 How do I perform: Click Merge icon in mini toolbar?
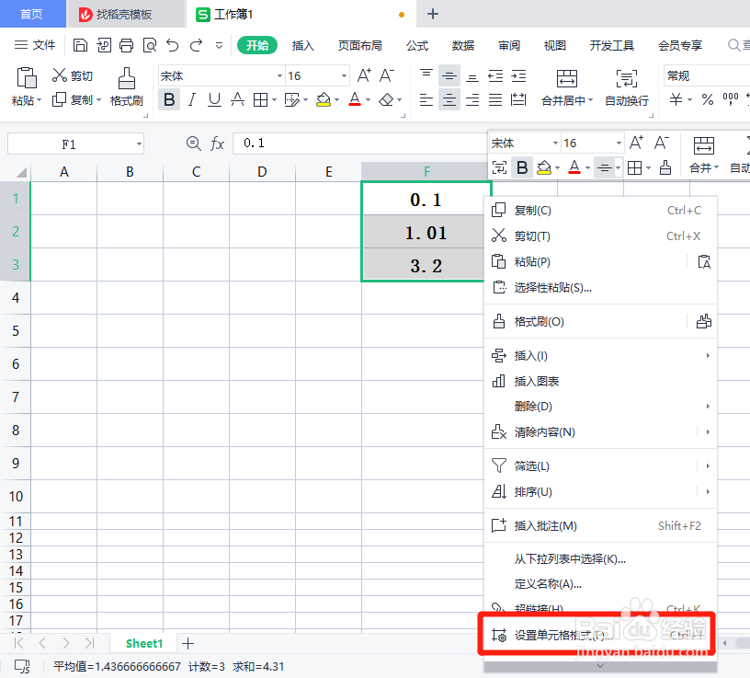pos(704,145)
